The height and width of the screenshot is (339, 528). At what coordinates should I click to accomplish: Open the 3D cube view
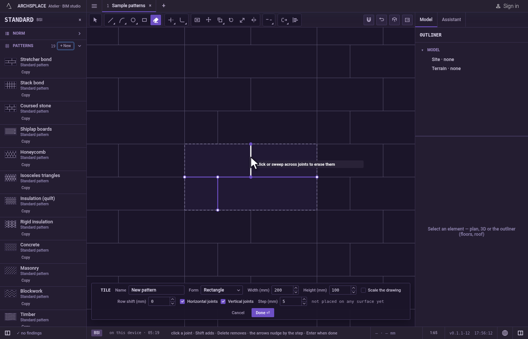tap(394, 20)
